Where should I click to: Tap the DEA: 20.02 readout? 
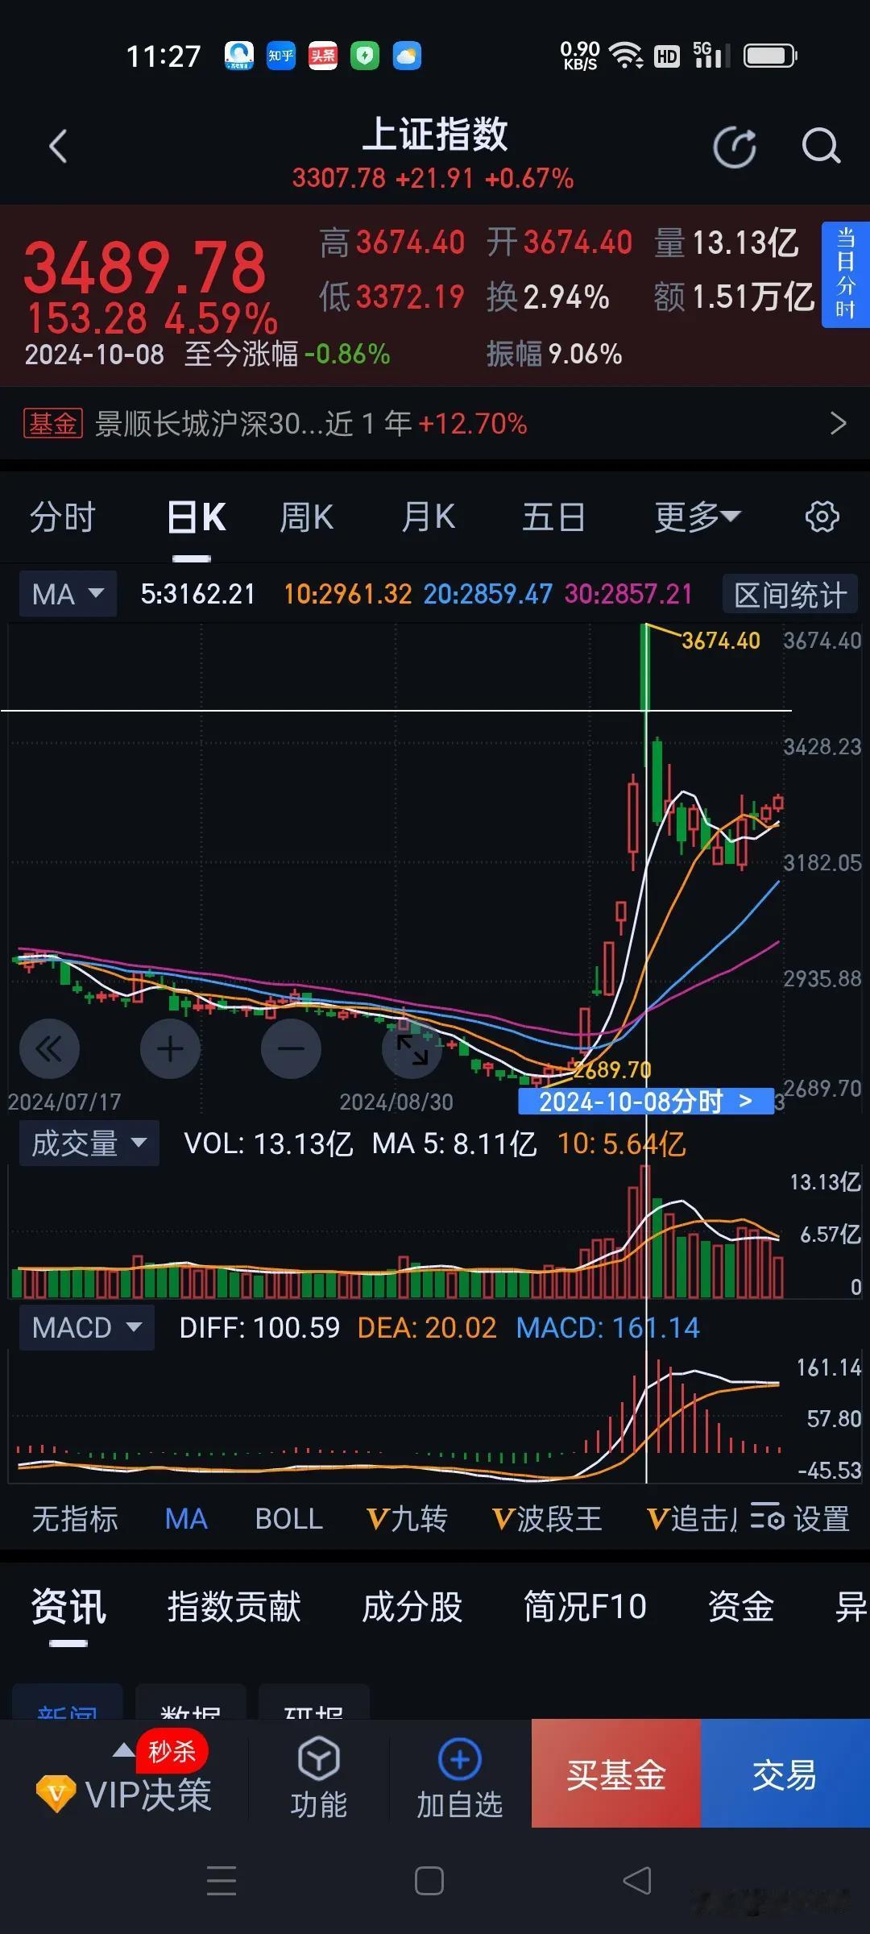[x=427, y=1327]
